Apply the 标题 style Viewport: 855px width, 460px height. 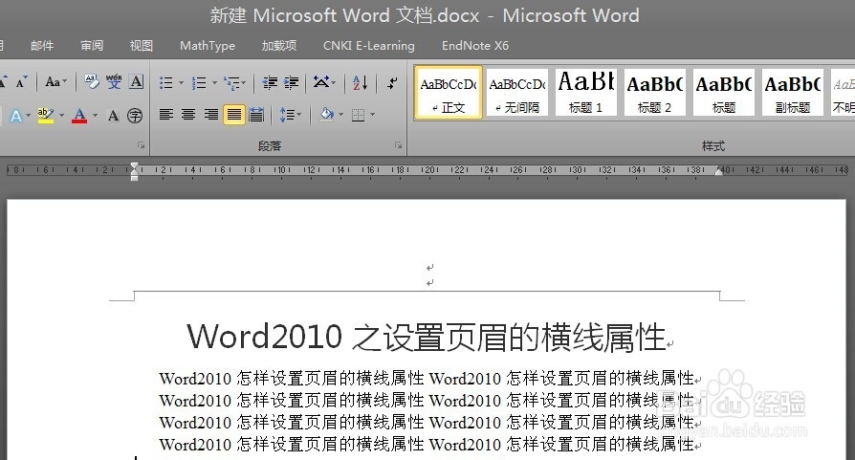[x=724, y=92]
